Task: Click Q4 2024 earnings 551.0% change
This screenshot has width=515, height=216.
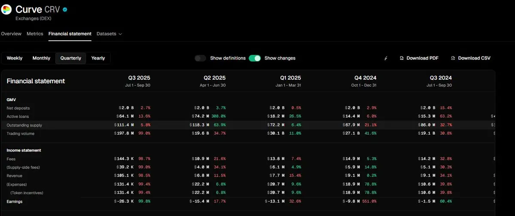Action: click(x=370, y=201)
